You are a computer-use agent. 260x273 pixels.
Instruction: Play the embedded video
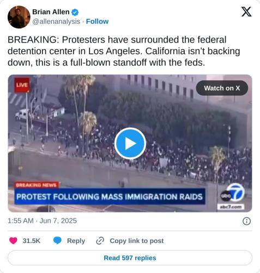130,144
